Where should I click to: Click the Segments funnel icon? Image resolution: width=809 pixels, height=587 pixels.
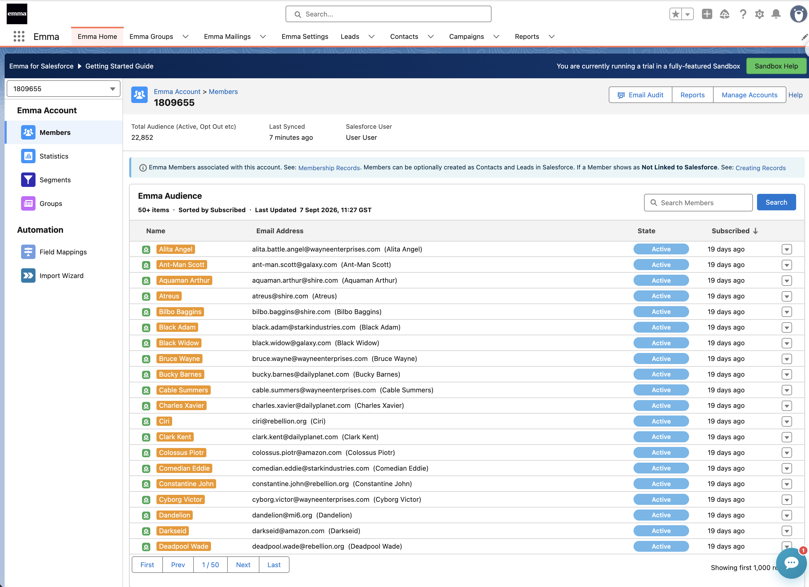pos(28,180)
